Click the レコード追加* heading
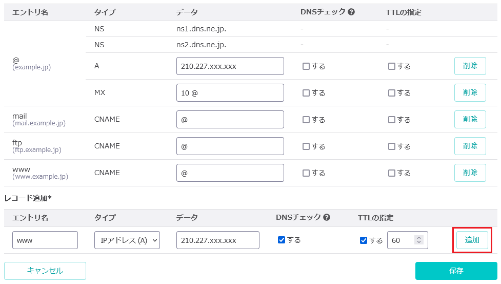 [x=28, y=198]
